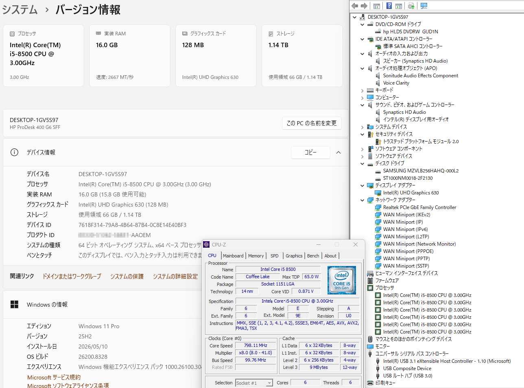Collapse the ディスク ドライブ category

(x=362, y=163)
